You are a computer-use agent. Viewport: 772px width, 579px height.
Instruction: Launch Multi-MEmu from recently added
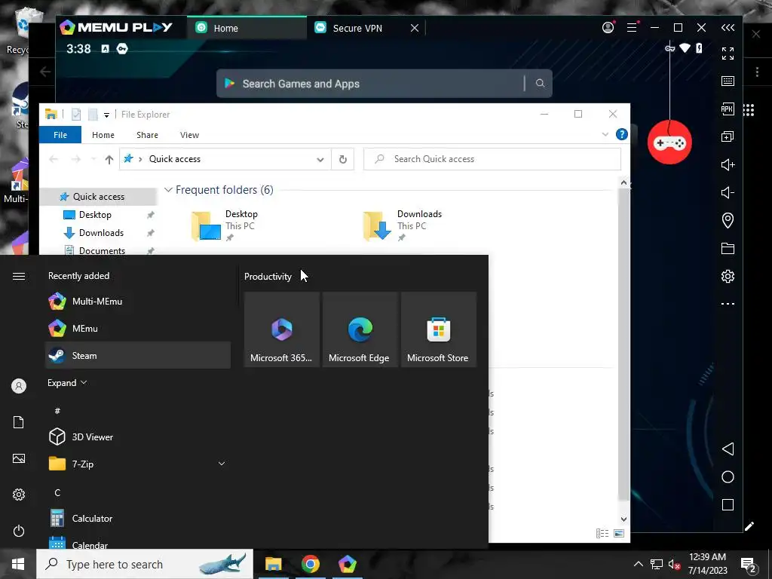click(138, 301)
